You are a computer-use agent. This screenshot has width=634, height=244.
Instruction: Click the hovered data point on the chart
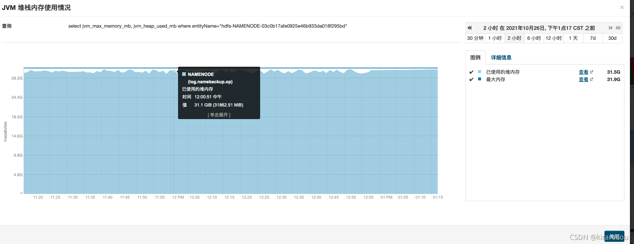(x=174, y=72)
